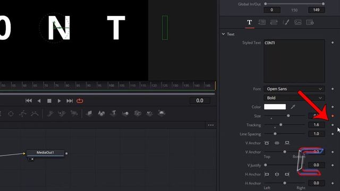Image resolution: width=340 pixels, height=191 pixels.
Task: Add a Camera 3D node
Action: (x=138, y=113)
